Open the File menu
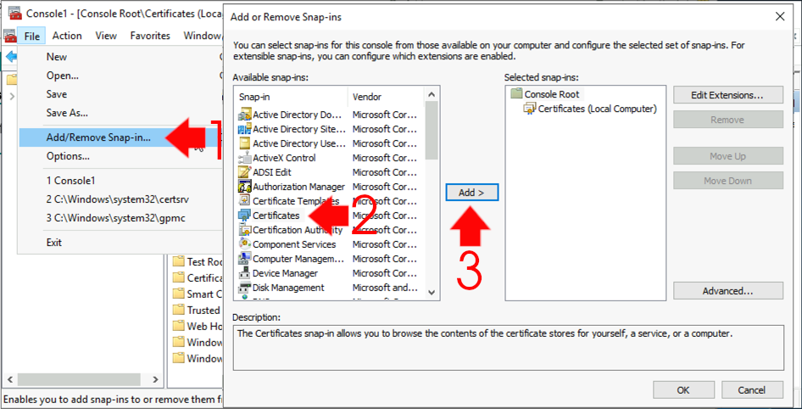The height and width of the screenshot is (409, 802). 31,36
